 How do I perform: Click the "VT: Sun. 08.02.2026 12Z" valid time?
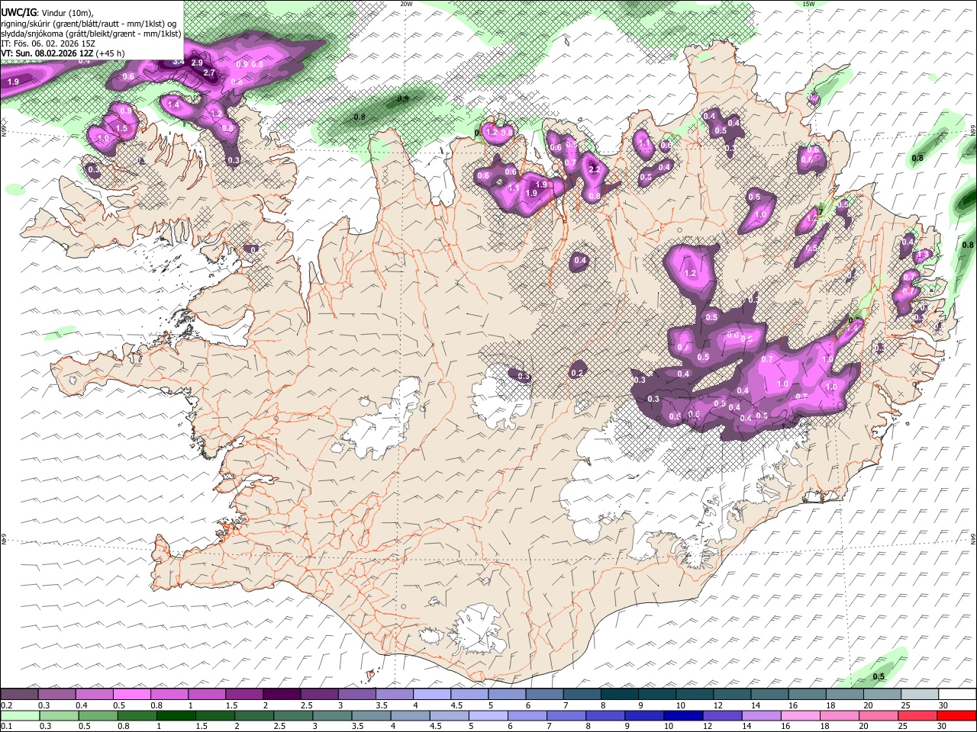pyautogui.click(x=47, y=53)
